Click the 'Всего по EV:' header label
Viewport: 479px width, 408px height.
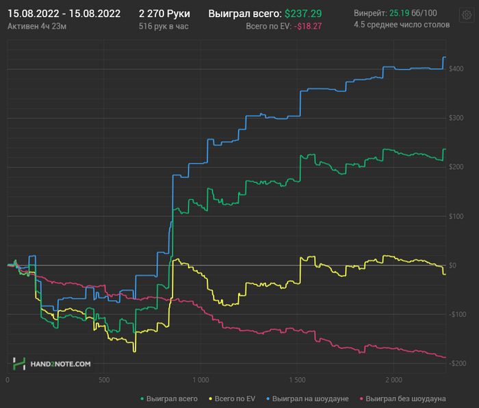[x=269, y=27]
